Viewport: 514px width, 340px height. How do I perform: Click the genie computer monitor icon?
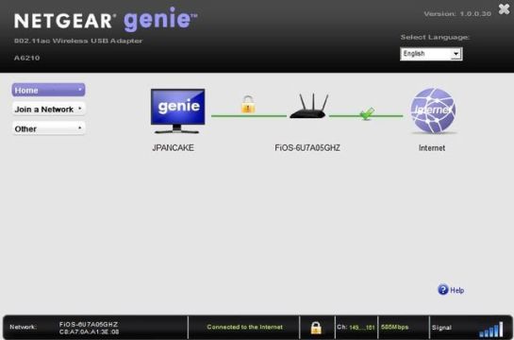(x=177, y=110)
